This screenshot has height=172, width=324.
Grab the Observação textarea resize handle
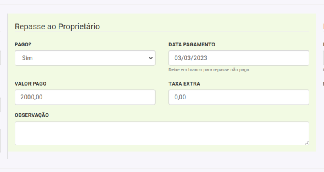tap(307, 143)
